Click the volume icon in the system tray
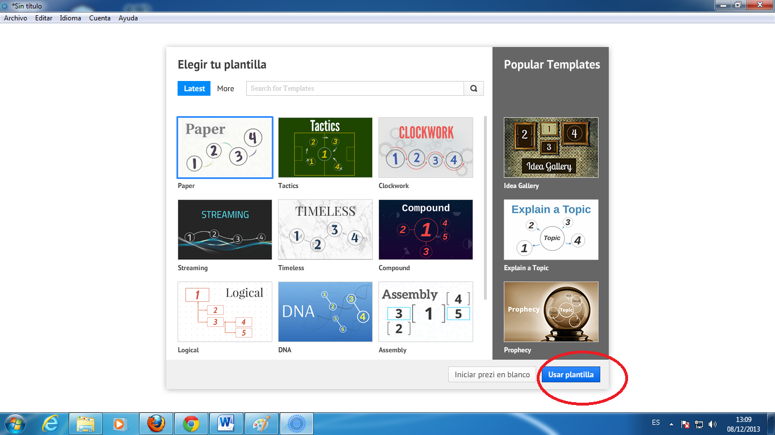The height and width of the screenshot is (435, 775). point(713,423)
